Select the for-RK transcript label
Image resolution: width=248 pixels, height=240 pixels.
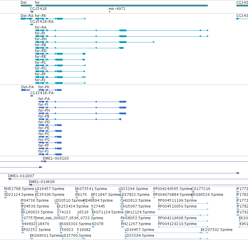click(x=41, y=16)
